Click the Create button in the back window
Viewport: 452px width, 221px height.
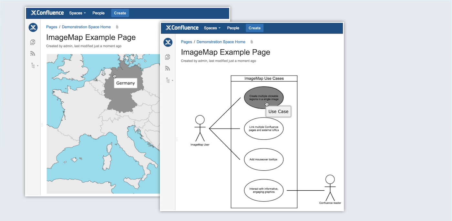pyautogui.click(x=120, y=13)
